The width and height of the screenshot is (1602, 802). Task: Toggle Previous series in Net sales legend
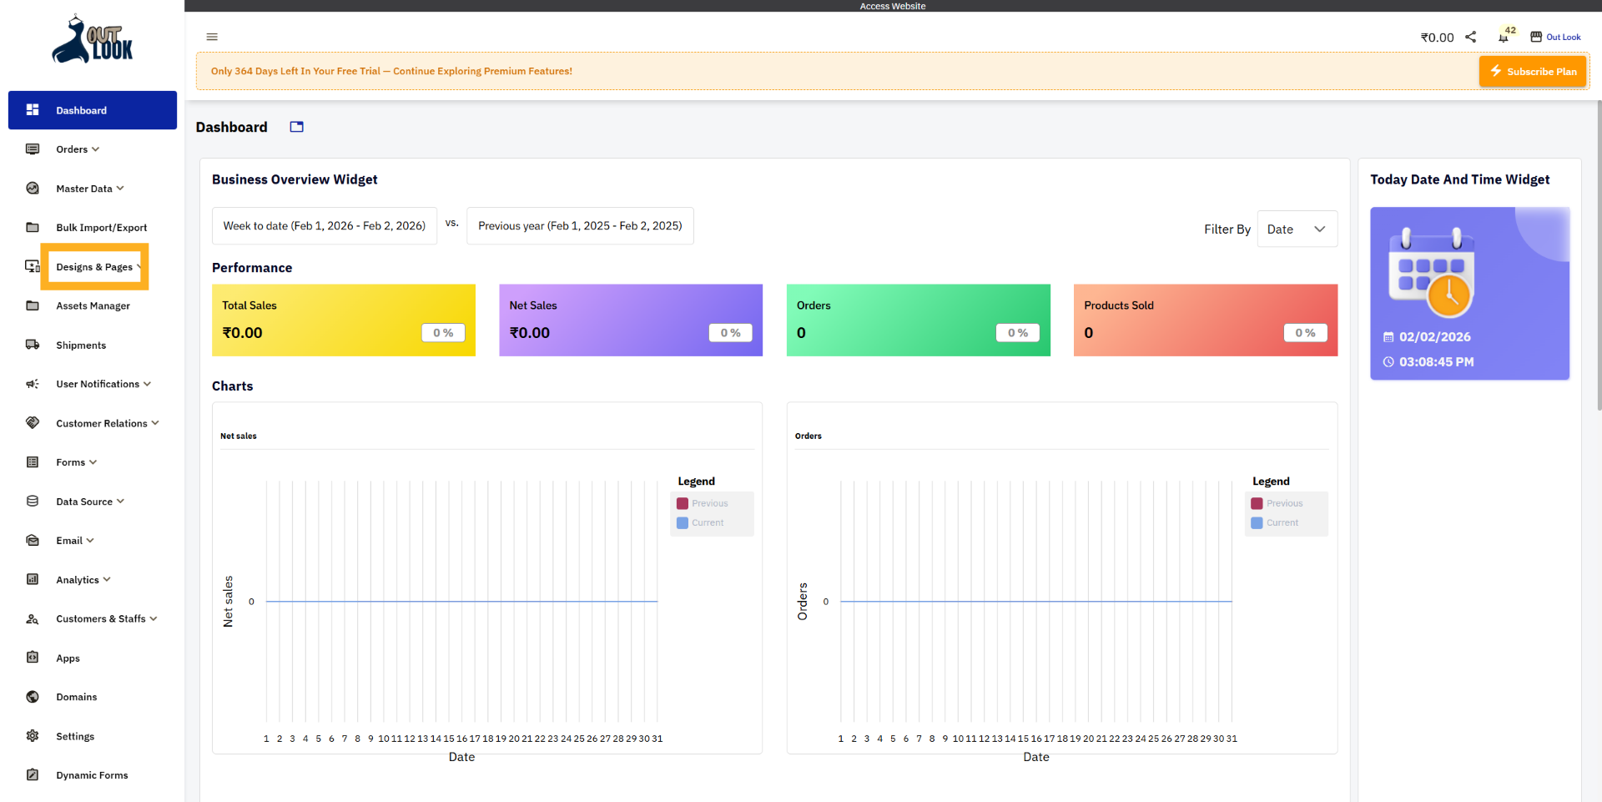click(x=709, y=503)
